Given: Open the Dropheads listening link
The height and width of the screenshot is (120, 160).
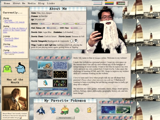Looking at the screenshot, I should [9, 40].
